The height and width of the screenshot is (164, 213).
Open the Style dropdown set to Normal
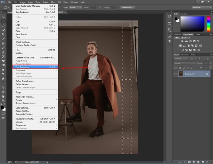[75, 7]
